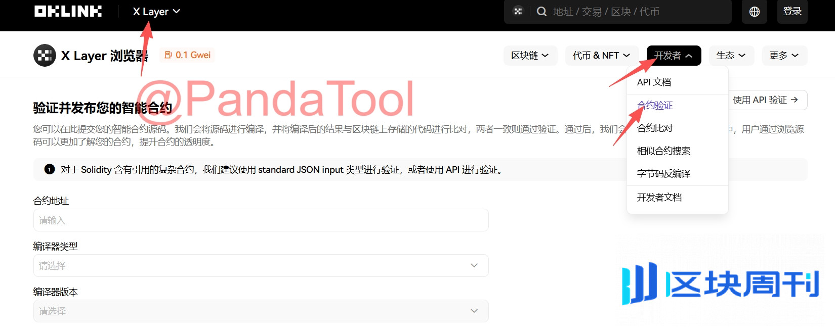Select 开发者文档 from the developer menu
This screenshot has height=334, width=835.
click(x=678, y=198)
